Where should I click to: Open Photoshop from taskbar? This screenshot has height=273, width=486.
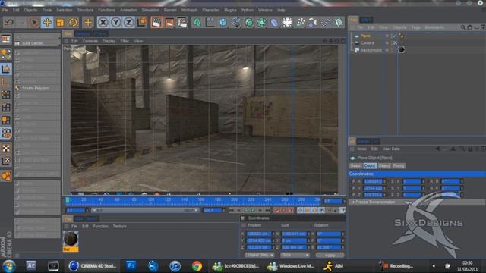point(131,265)
